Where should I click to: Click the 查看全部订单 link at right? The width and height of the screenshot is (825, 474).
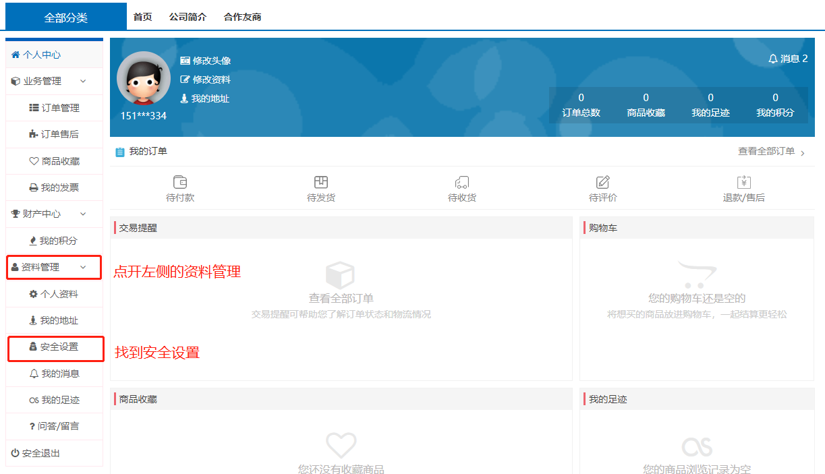[766, 152]
